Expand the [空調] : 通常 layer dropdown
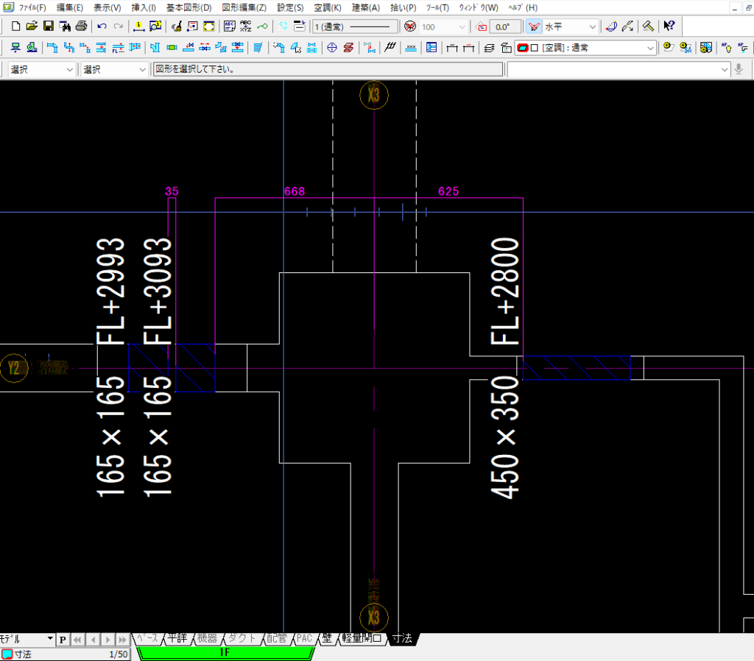754x661 pixels. (650, 48)
